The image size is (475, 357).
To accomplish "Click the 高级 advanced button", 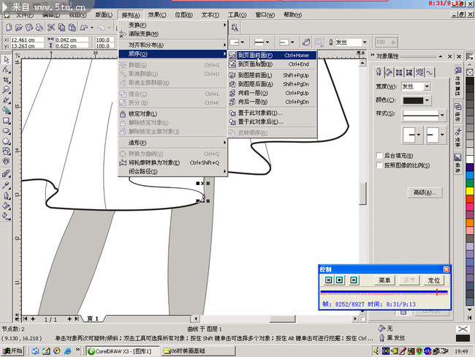I will tap(424, 192).
